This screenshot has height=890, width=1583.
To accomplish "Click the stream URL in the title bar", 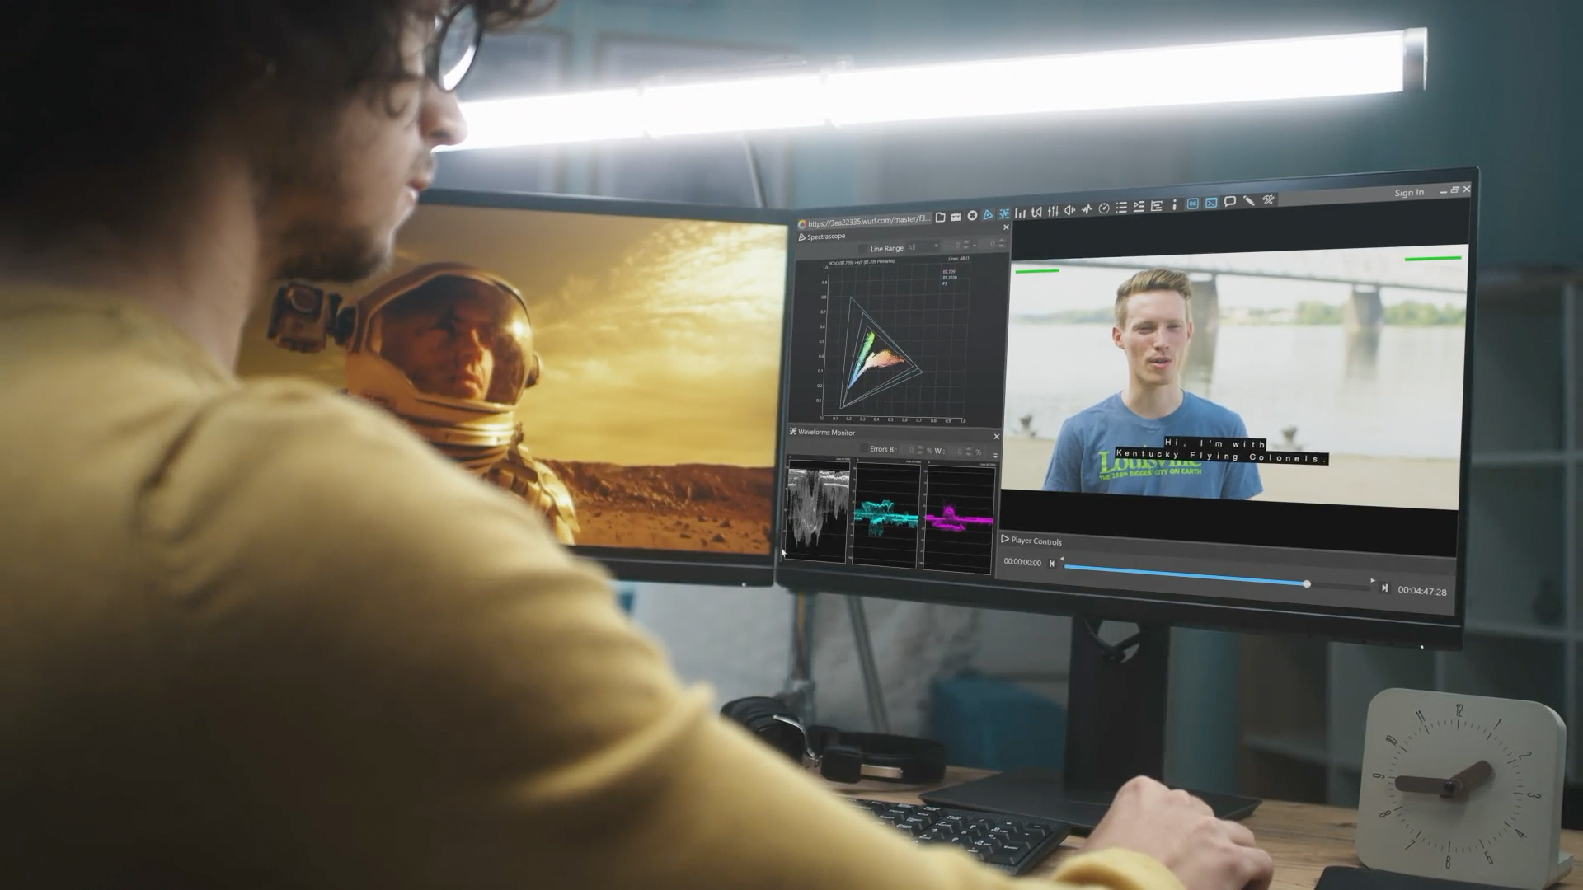I will pyautogui.click(x=869, y=220).
